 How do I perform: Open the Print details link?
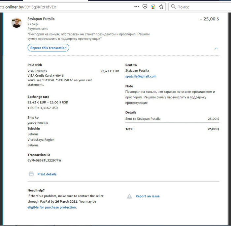(x=47, y=174)
